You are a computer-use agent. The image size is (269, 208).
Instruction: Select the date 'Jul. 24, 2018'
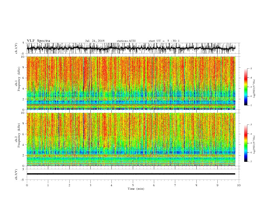95,41
